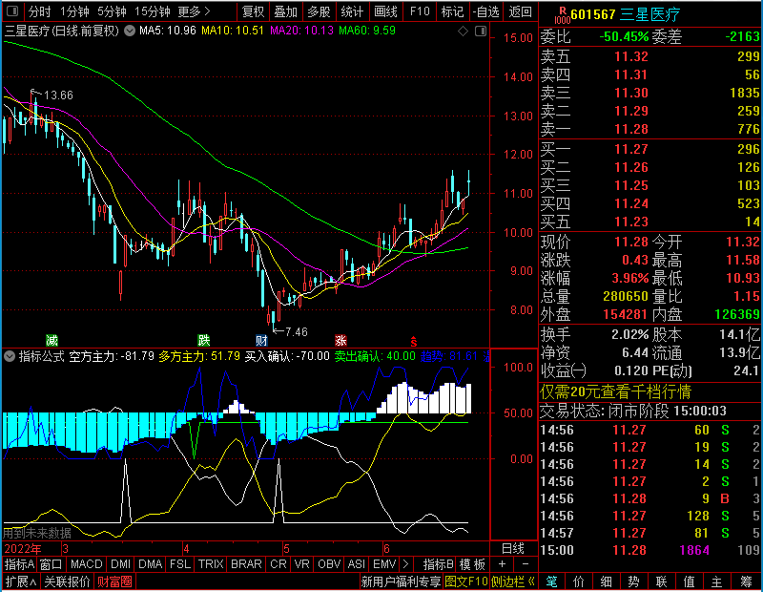Click the green 跌 event marker
The width and height of the screenshot is (763, 592).
[x=204, y=340]
